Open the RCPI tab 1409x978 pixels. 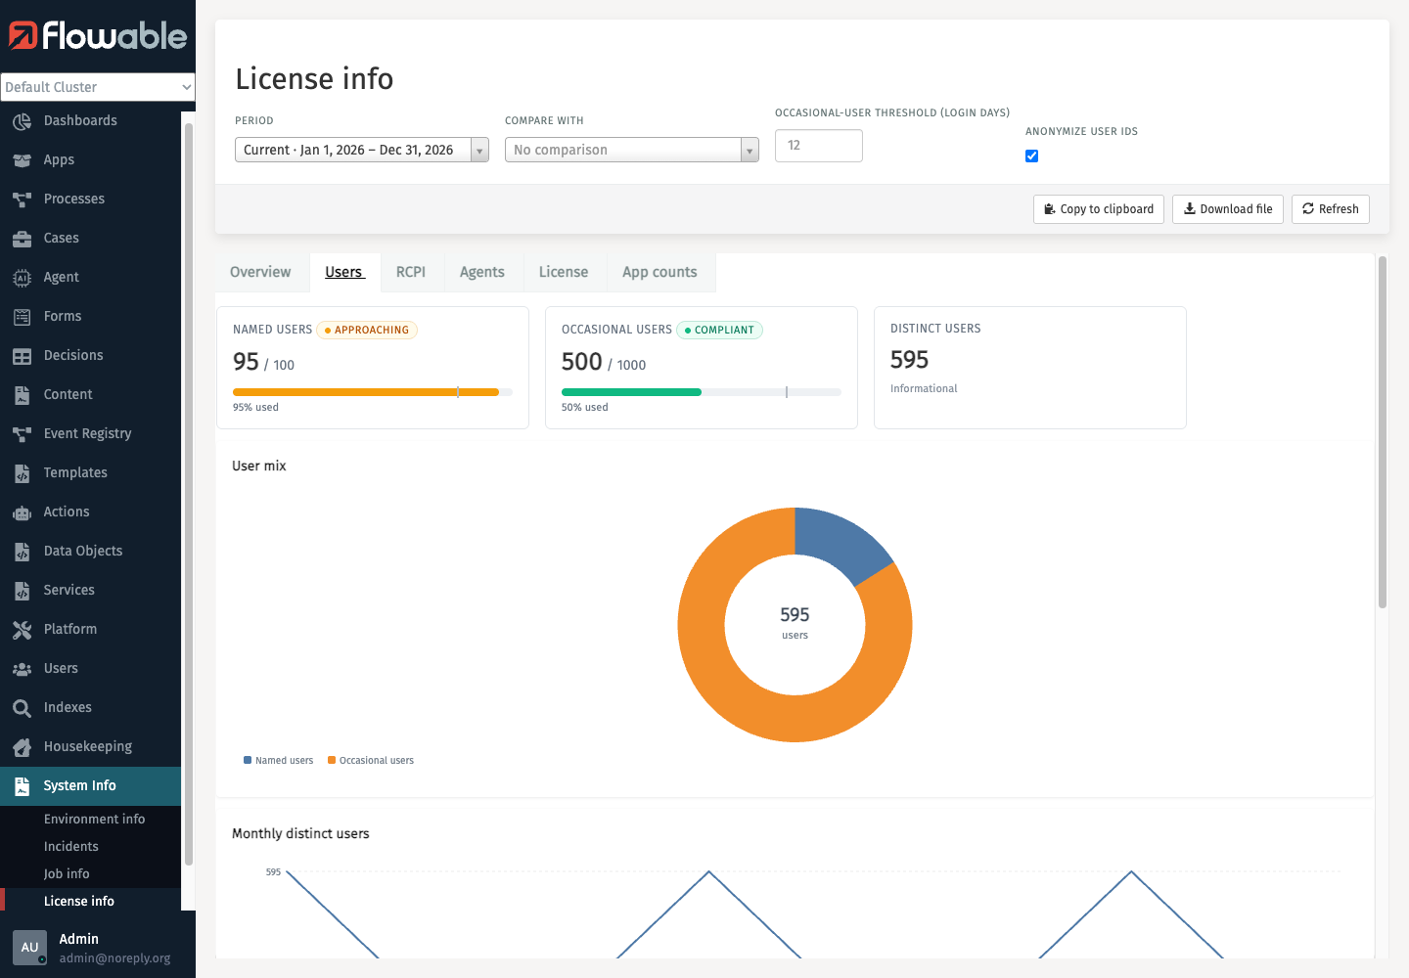tap(411, 272)
